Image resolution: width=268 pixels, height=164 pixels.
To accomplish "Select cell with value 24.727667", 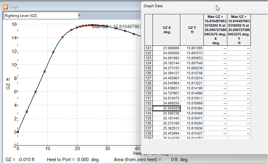I will 167,93.
